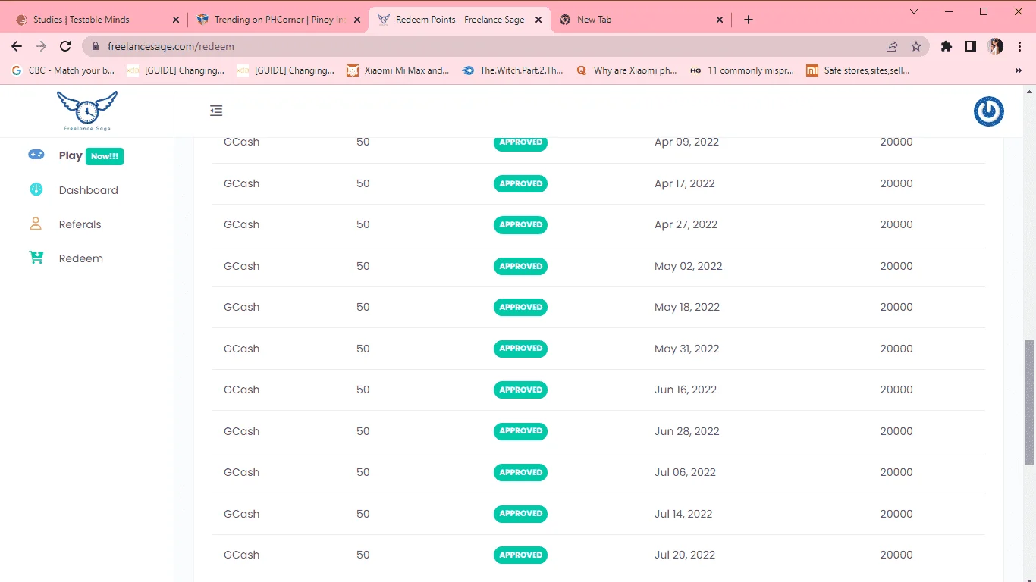
Task: Click 20000 in the May 31 row
Action: (x=896, y=349)
